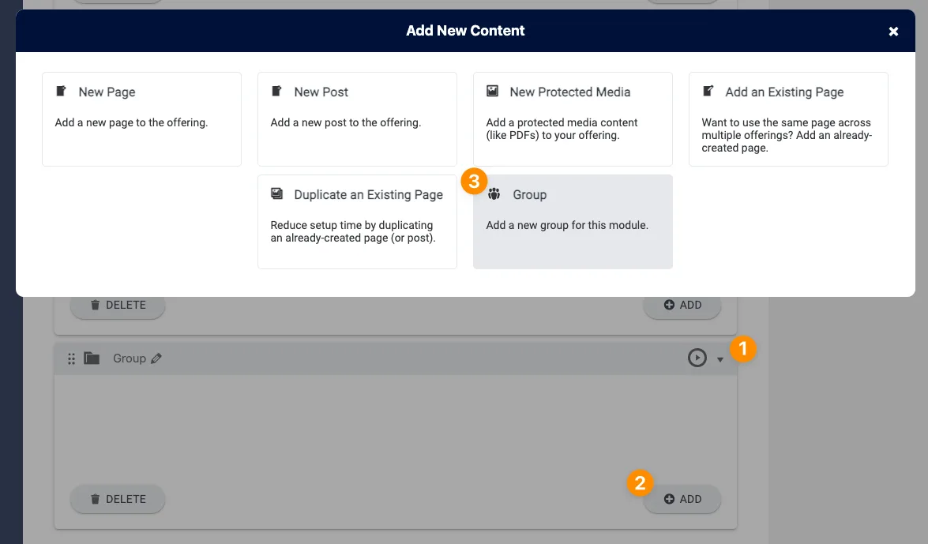Select the New Page card

pyautogui.click(x=141, y=119)
